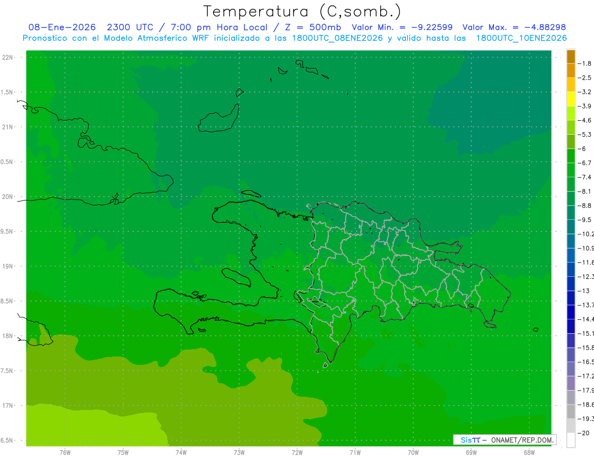Click the latitude label 21N

(x=8, y=127)
